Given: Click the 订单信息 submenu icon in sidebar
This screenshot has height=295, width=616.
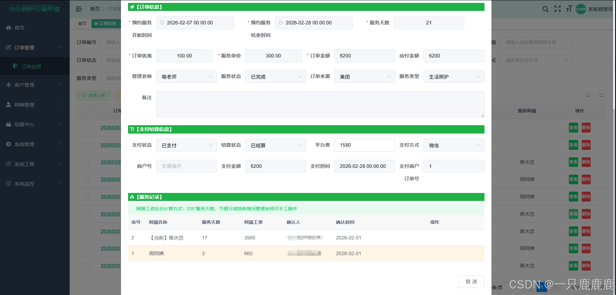Looking at the screenshot, I should (x=15, y=66).
